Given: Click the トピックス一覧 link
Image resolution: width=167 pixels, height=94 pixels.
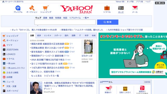Looking at the screenshot, I should tap(51, 76).
